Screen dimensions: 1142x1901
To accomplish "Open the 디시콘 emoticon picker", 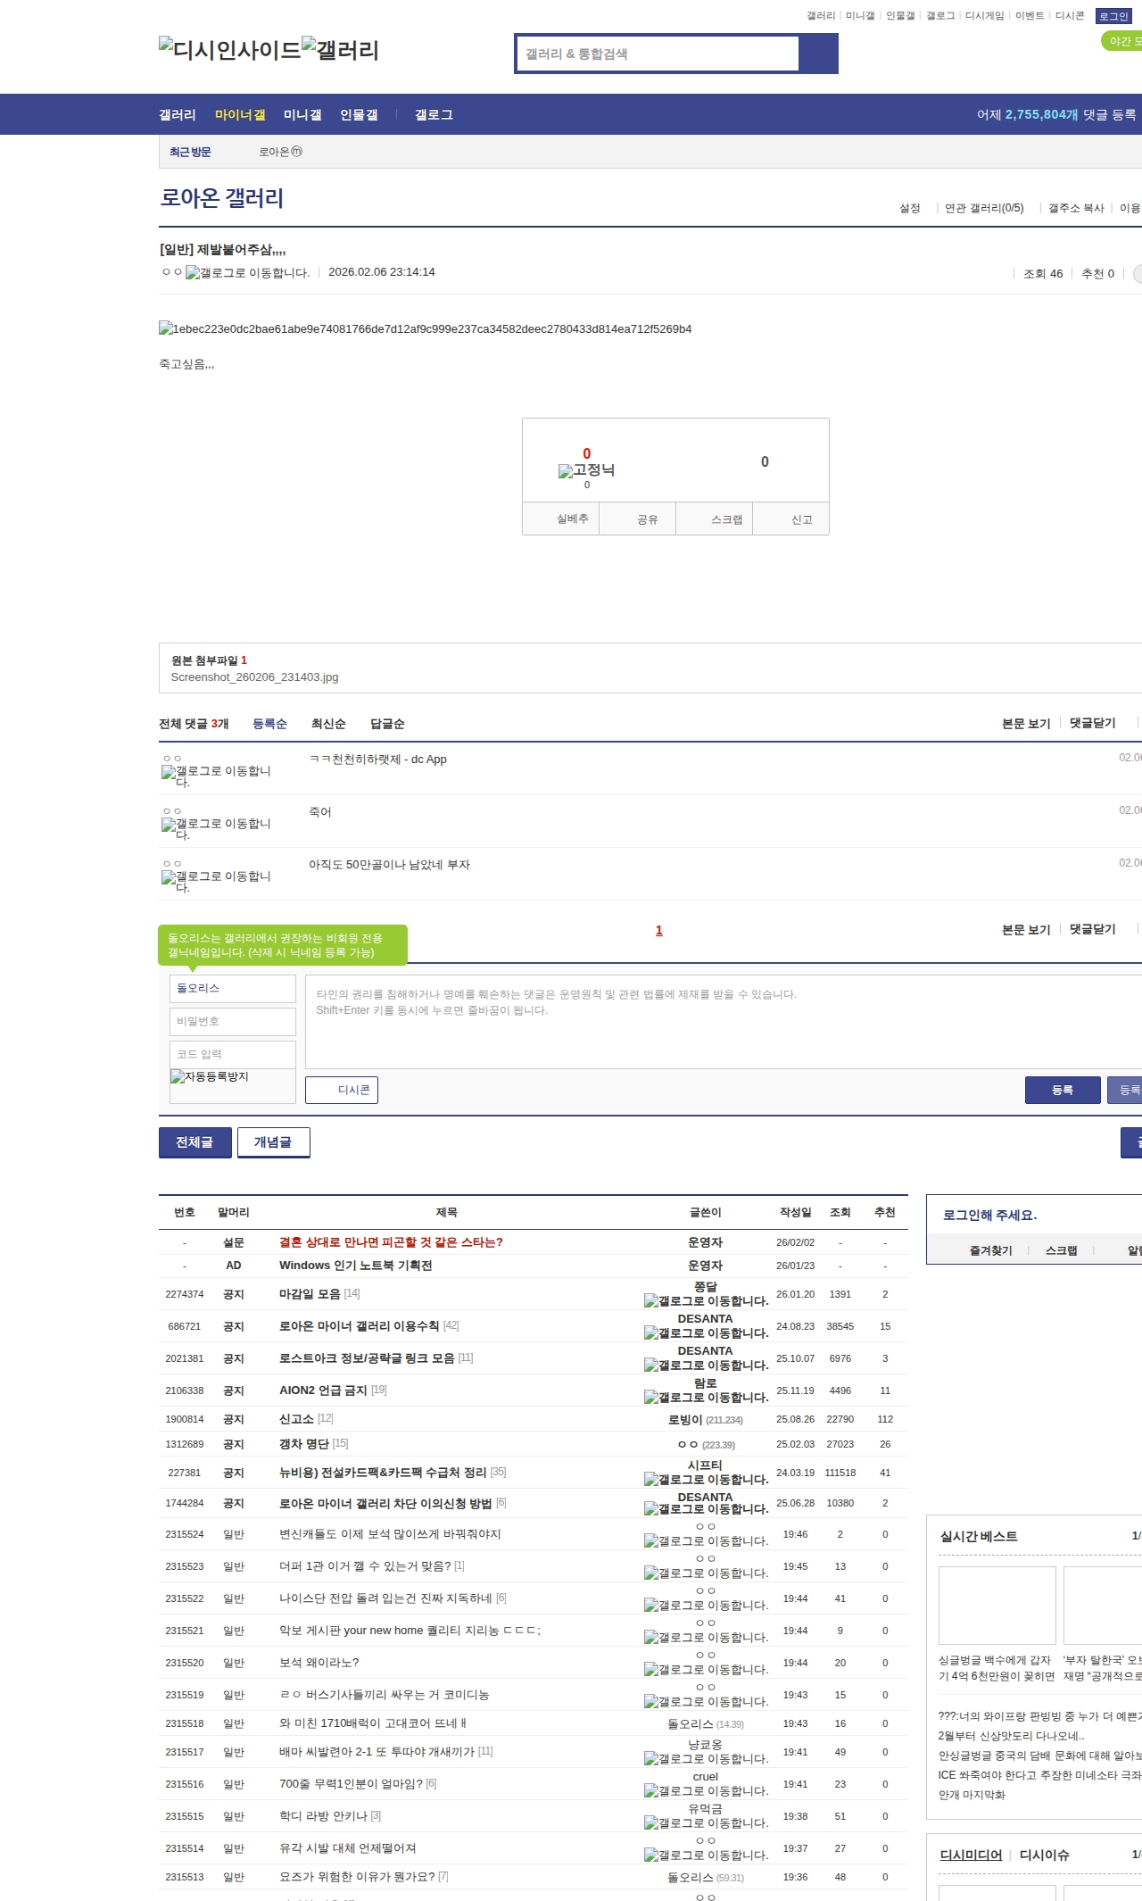I will click(x=342, y=1090).
